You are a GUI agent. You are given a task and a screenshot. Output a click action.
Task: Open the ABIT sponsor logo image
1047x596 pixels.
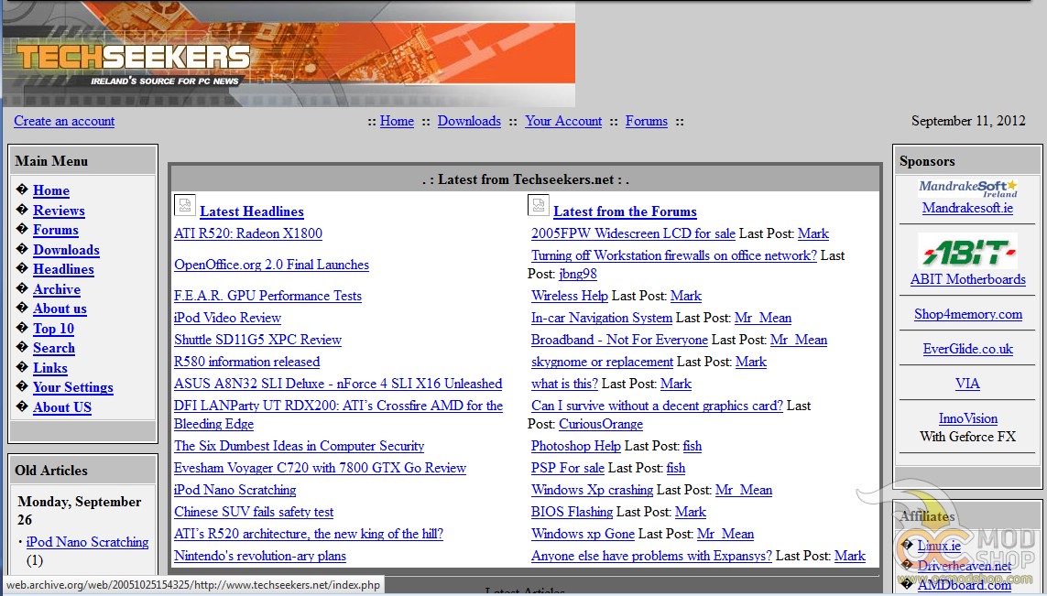(967, 251)
